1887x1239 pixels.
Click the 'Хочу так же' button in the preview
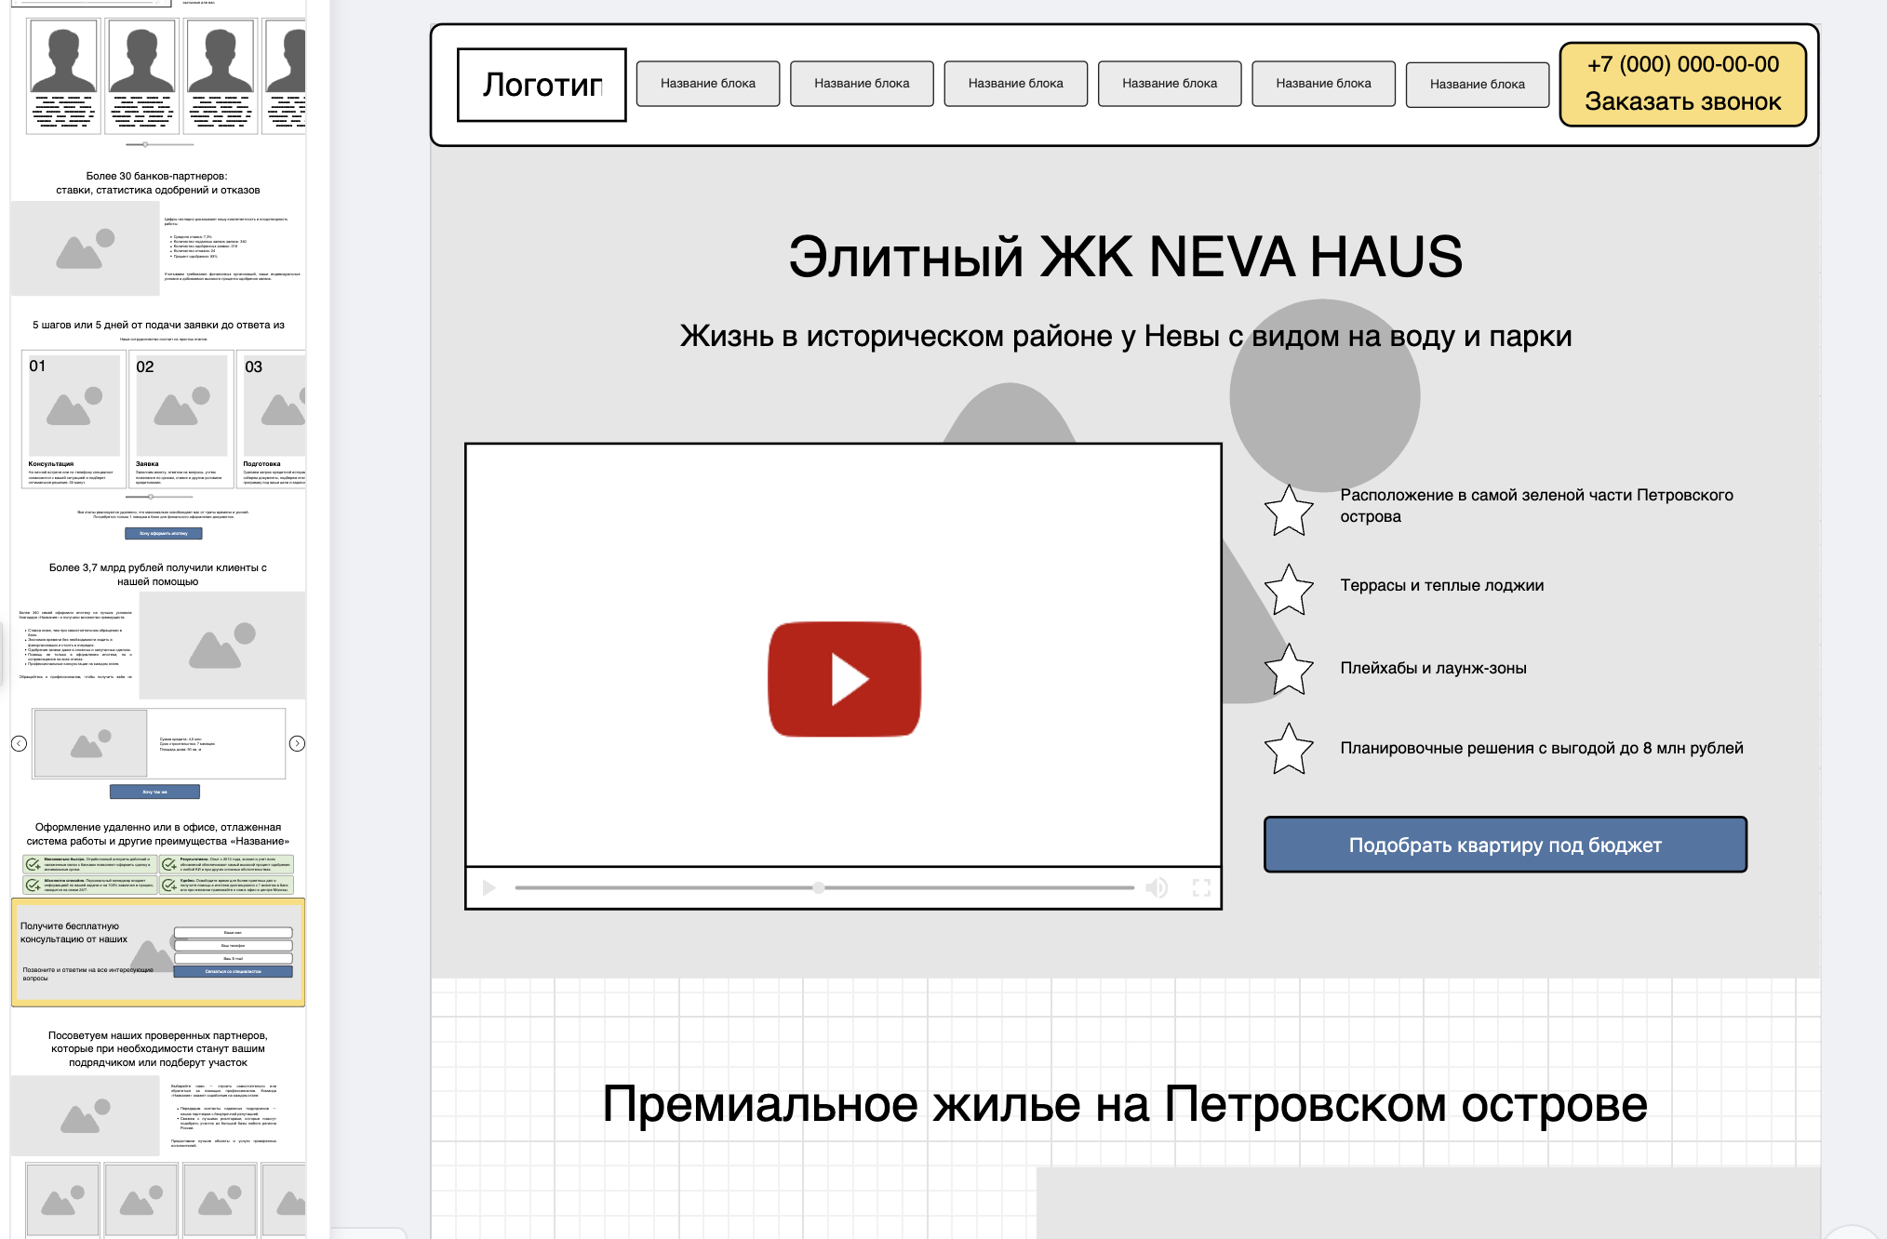(154, 792)
